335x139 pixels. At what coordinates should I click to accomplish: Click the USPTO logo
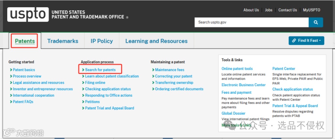point(28,14)
